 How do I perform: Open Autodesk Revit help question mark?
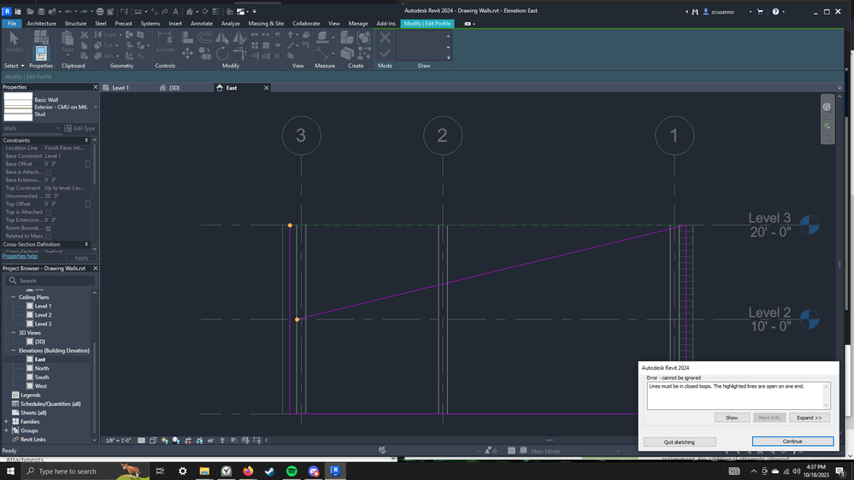pyautogui.click(x=775, y=11)
